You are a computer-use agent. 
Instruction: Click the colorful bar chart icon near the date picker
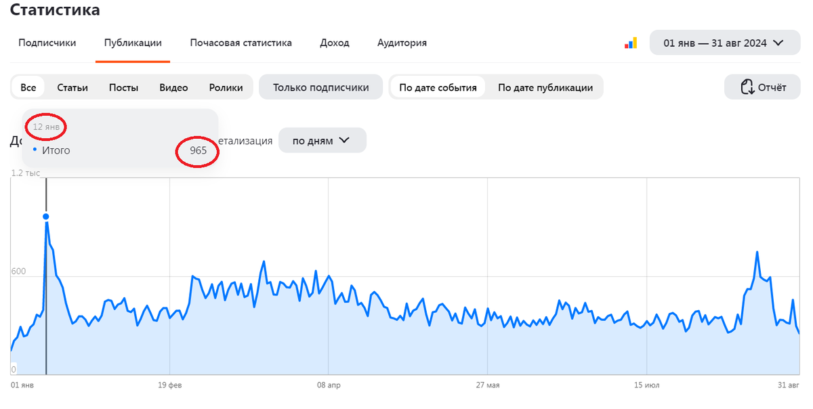631,42
